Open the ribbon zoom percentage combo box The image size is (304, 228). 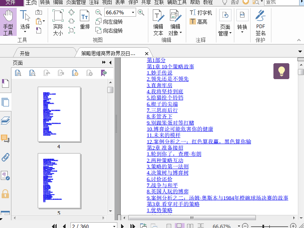click(x=120, y=12)
